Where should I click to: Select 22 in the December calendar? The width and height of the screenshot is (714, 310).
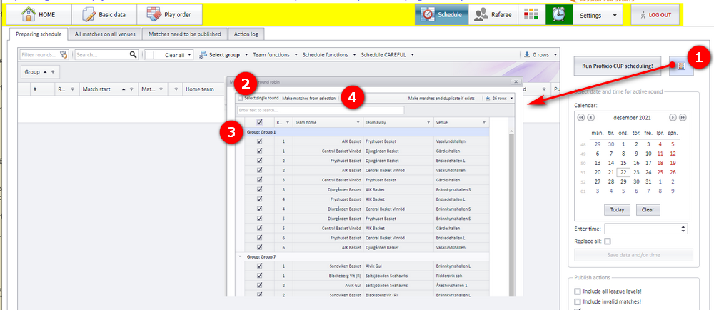pos(623,172)
